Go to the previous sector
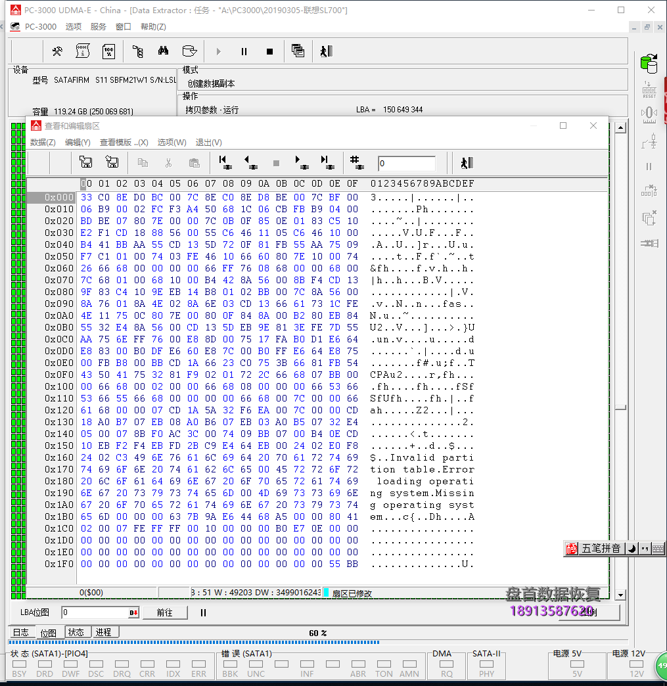The image size is (667, 686). [x=250, y=163]
